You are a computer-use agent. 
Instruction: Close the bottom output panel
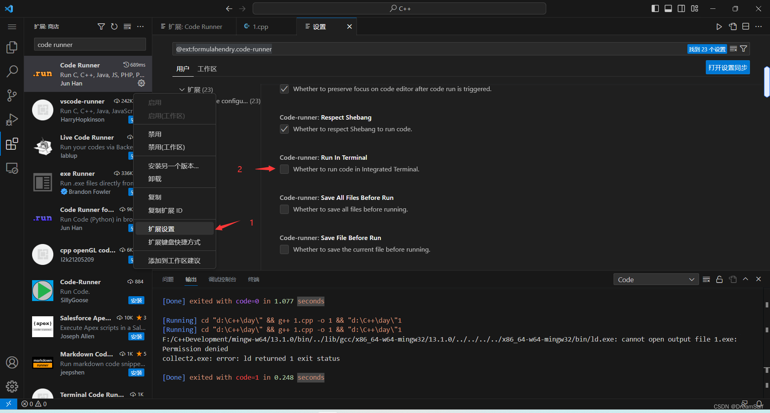(758, 279)
